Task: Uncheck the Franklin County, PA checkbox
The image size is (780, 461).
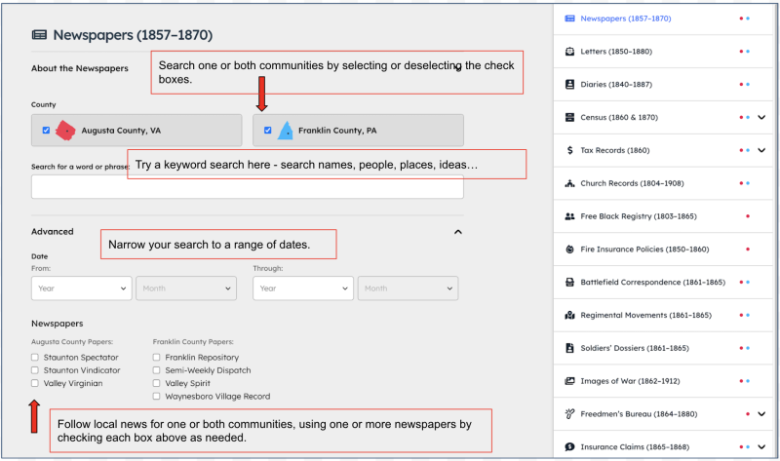Action: (x=267, y=131)
